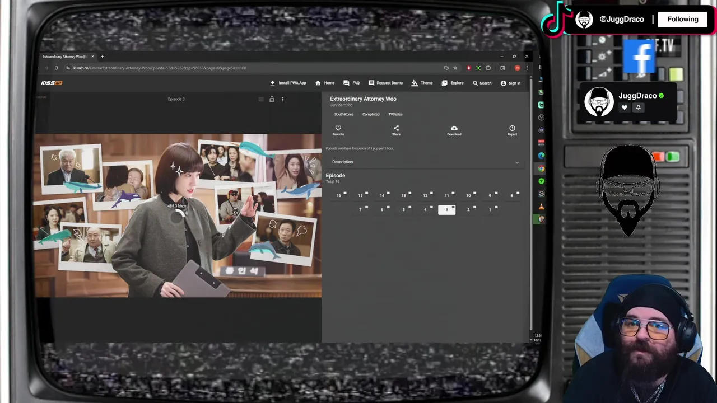Click the Request Drama message icon
The width and height of the screenshot is (717, 403).
point(371,83)
